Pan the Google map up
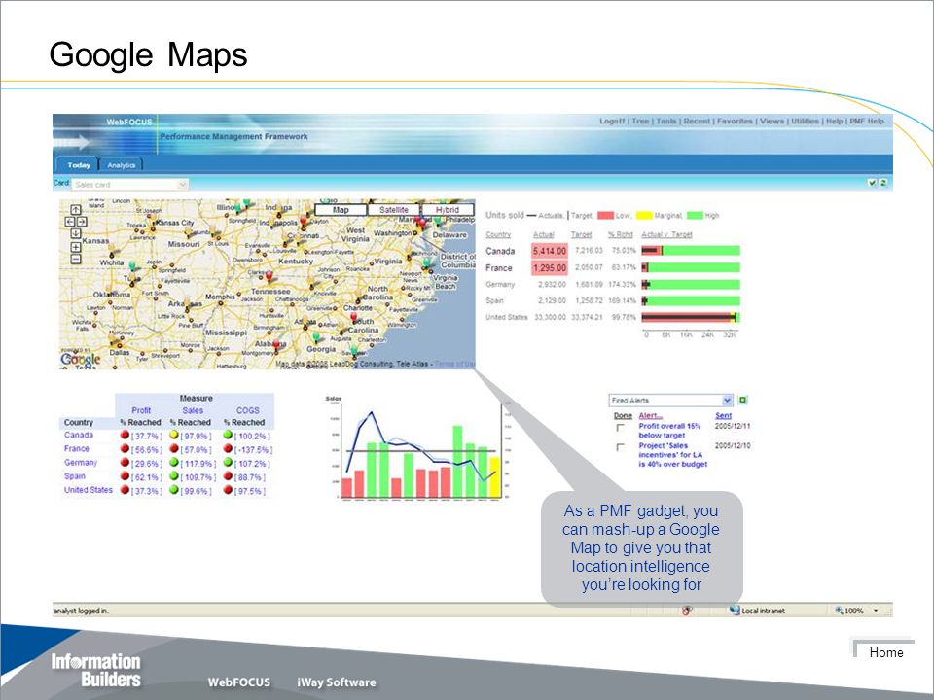This screenshot has height=700, width=934. coord(76,210)
